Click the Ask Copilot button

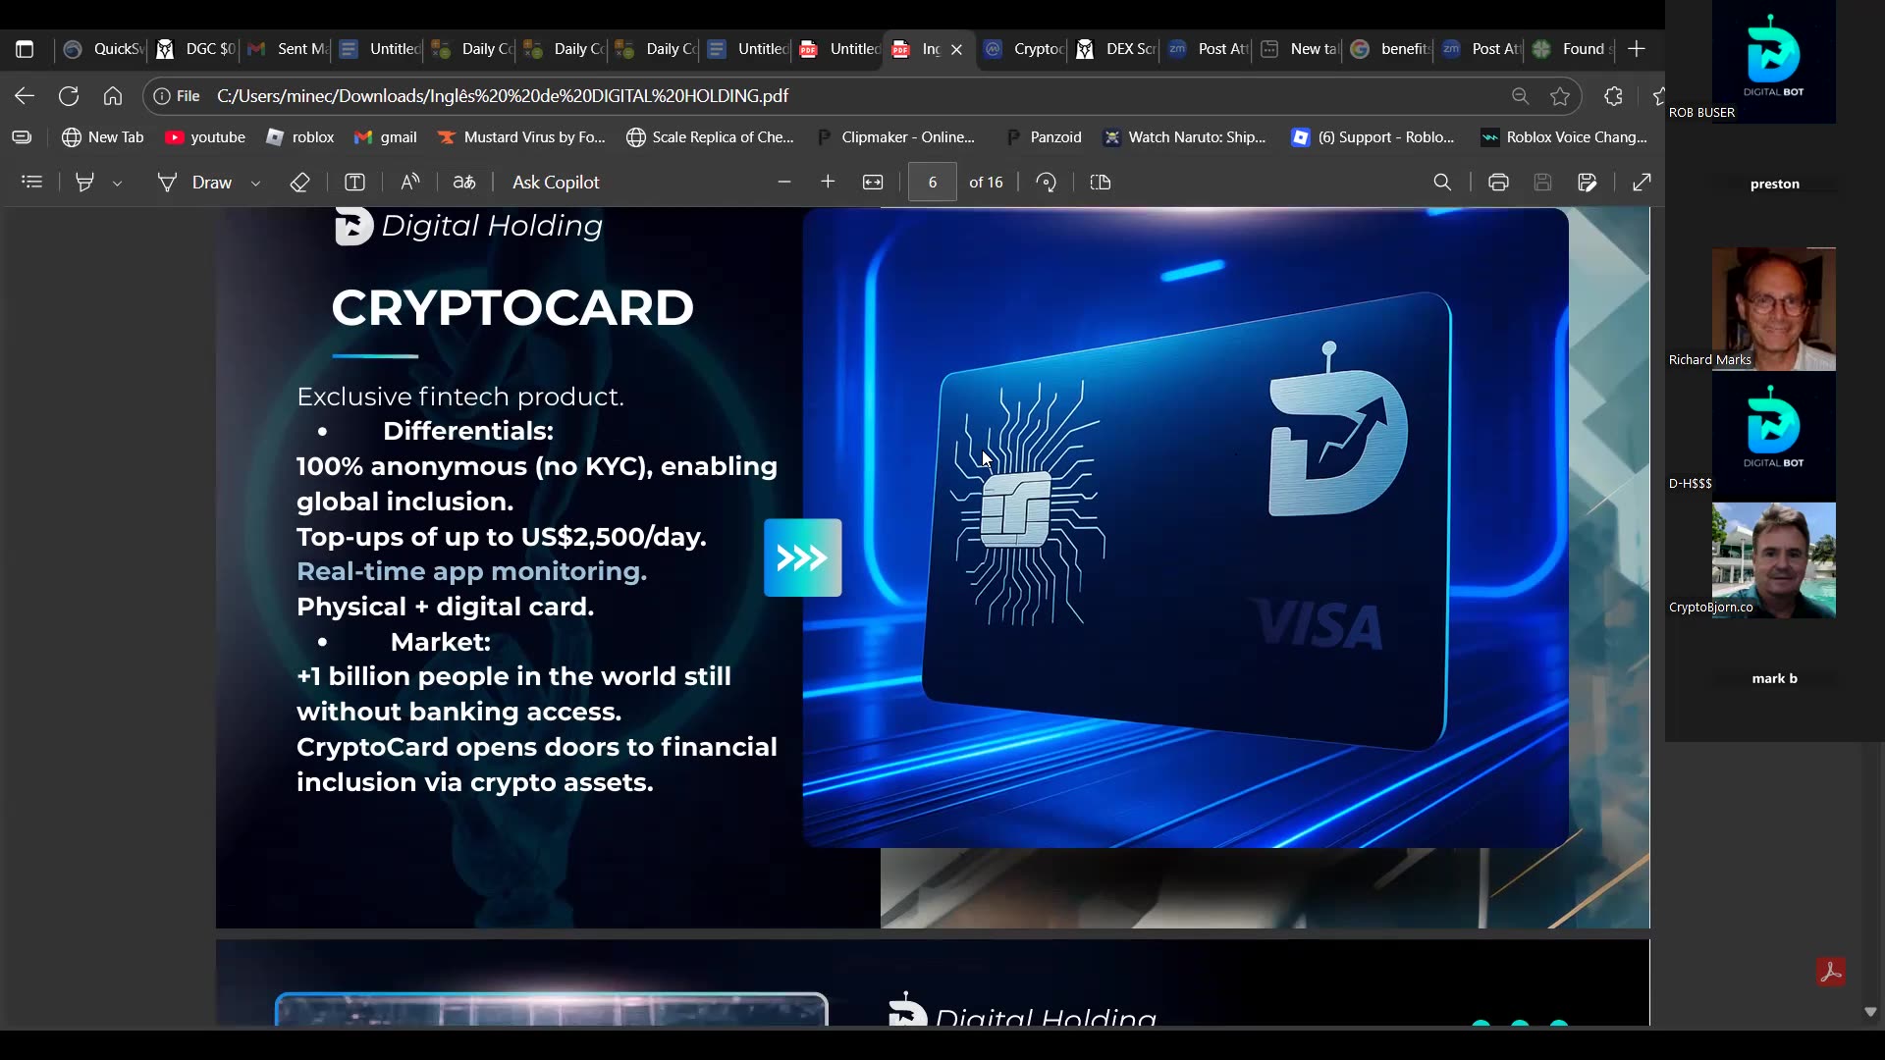pos(556,182)
